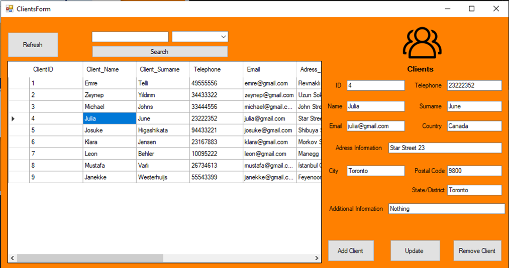Click the Postal Code field
509x268 pixels.
point(474,171)
